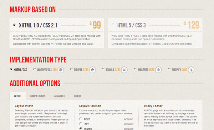214x130 pixels.
Task: Choose XHTML/CSS implementation radio
Action: (11, 69)
